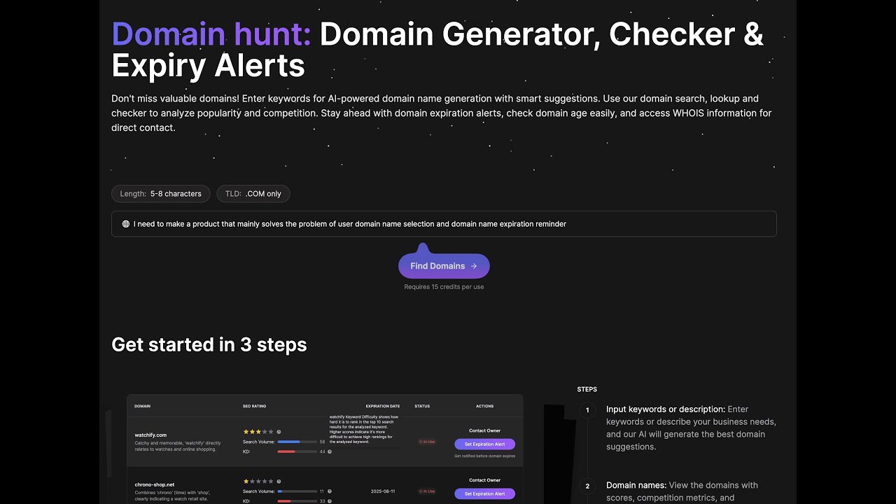Click the help icon beside watchify.com star rating

pos(279,432)
